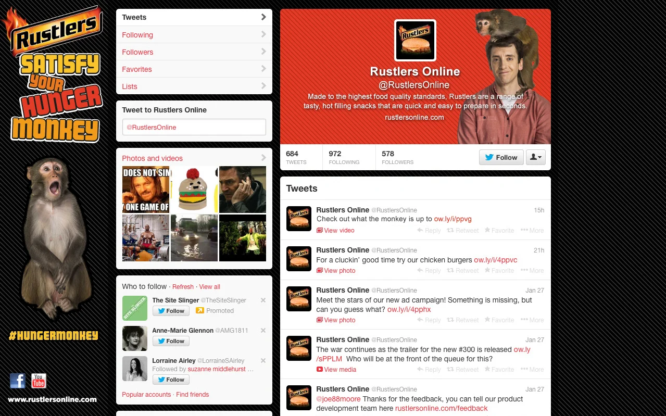Expand the Photos and videos section
This screenshot has height=416, width=666.
[194, 158]
